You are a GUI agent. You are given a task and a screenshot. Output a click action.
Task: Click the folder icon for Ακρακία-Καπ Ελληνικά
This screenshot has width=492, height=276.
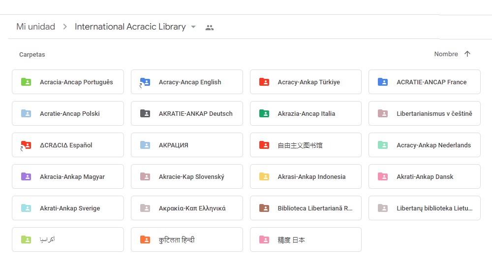click(x=145, y=208)
